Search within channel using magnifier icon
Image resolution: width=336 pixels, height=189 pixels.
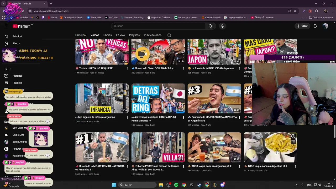tap(169, 35)
